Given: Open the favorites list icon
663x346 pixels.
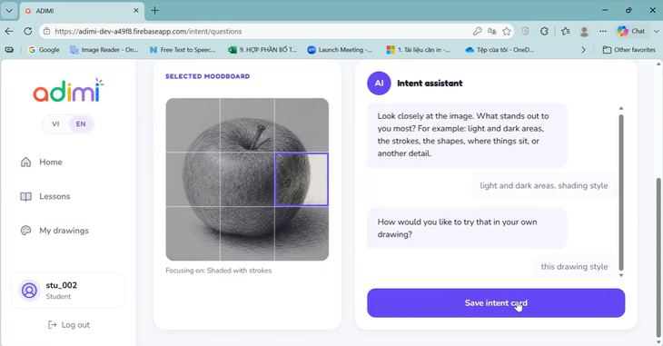Looking at the screenshot, I should pyautogui.click(x=565, y=31).
